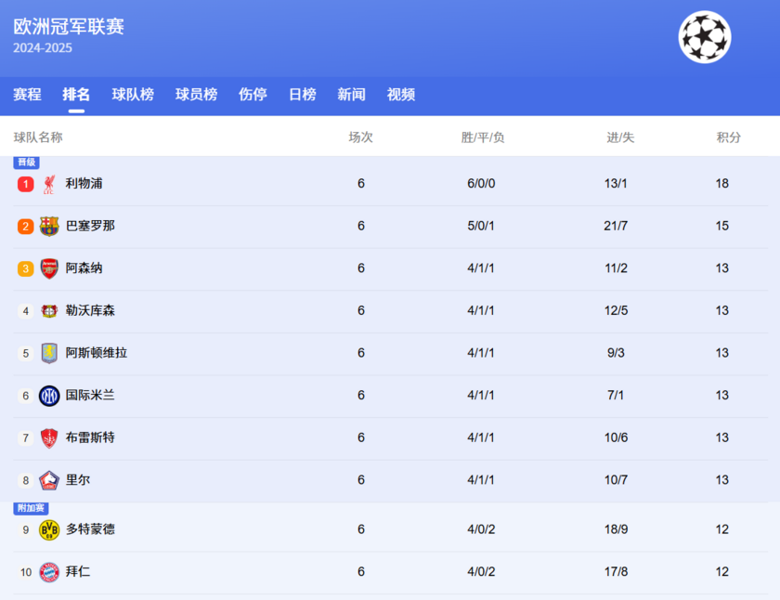Click the Brentford club crest

point(47,437)
